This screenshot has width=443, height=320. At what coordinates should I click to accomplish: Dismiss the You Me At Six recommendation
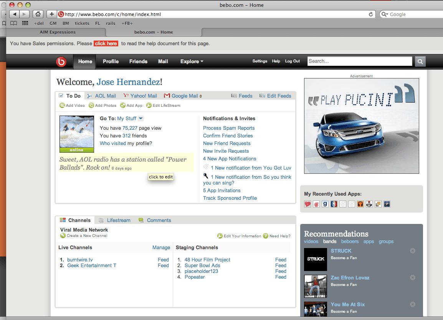(x=413, y=304)
